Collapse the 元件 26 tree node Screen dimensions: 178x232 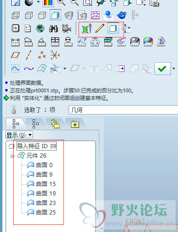(x=12, y=156)
